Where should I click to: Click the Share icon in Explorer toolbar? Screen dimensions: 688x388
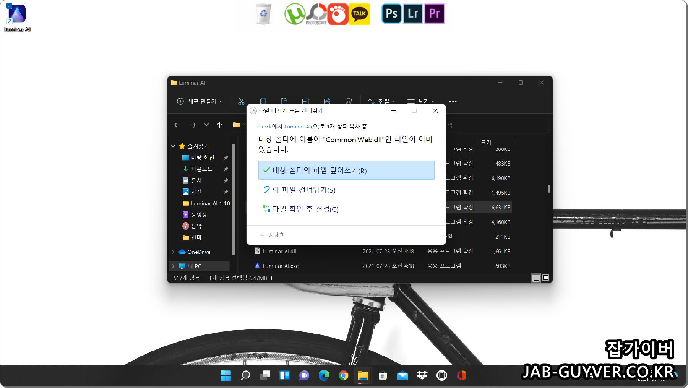coord(327,101)
